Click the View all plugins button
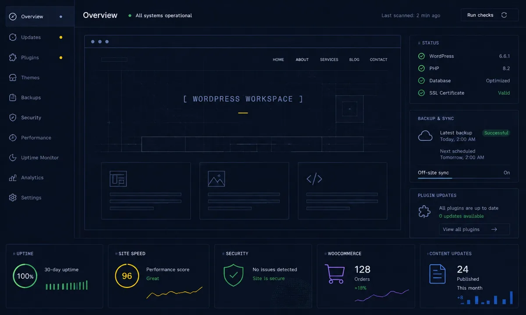 point(474,229)
